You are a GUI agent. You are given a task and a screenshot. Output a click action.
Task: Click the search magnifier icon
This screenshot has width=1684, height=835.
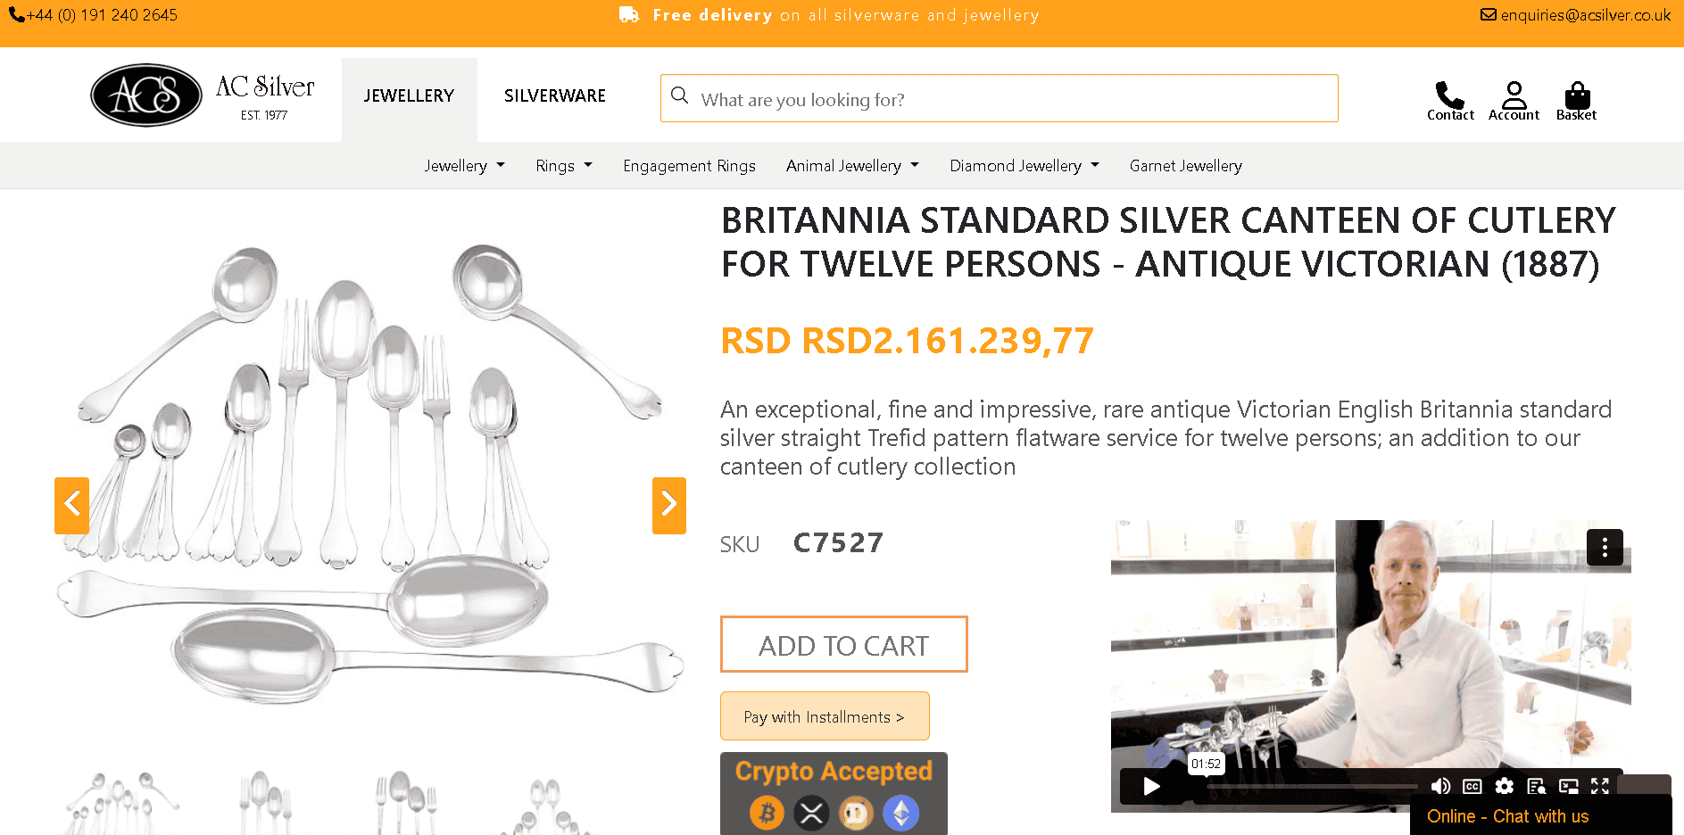coord(680,96)
